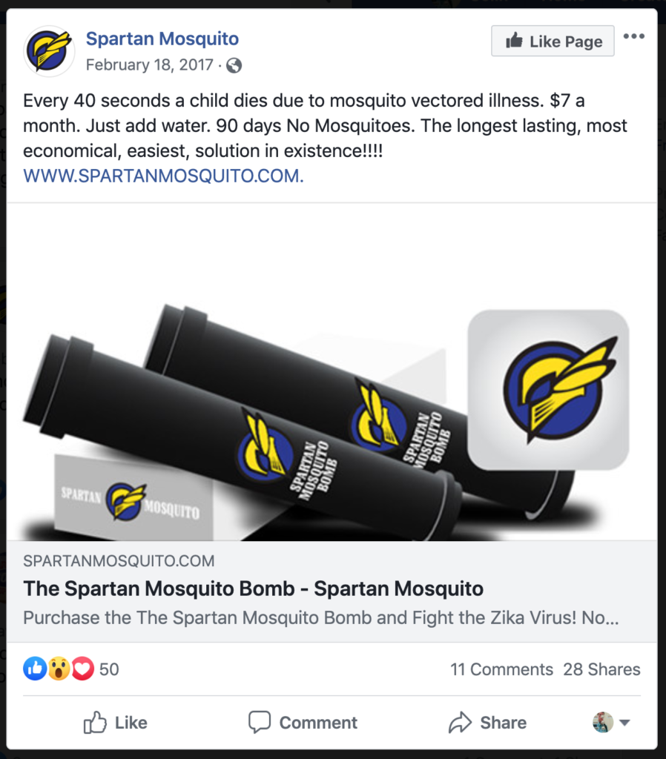The image size is (666, 759).
Task: Click the thumbs-up icon in Like Page button
Action: pos(515,41)
